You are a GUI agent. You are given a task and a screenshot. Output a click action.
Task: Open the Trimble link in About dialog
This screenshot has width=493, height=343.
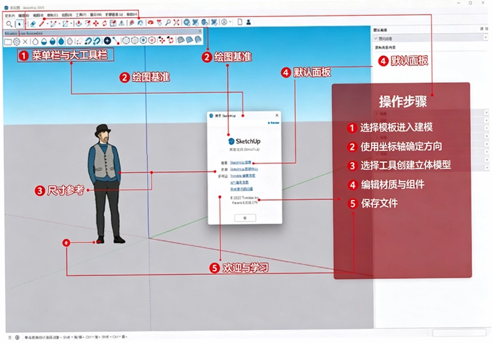[x=242, y=175]
